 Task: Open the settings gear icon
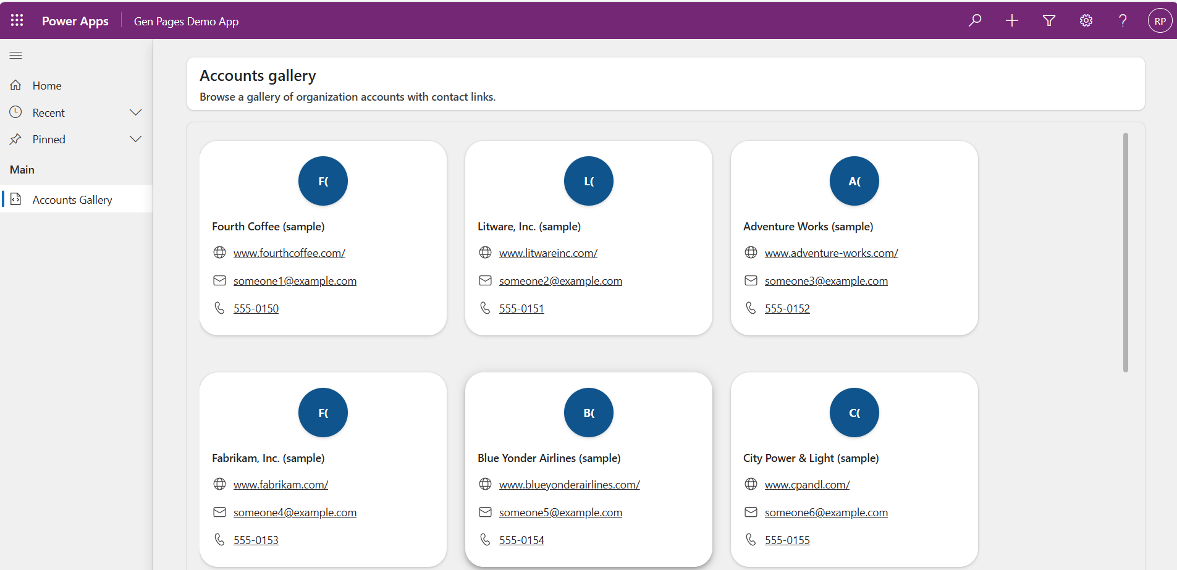[x=1086, y=20]
